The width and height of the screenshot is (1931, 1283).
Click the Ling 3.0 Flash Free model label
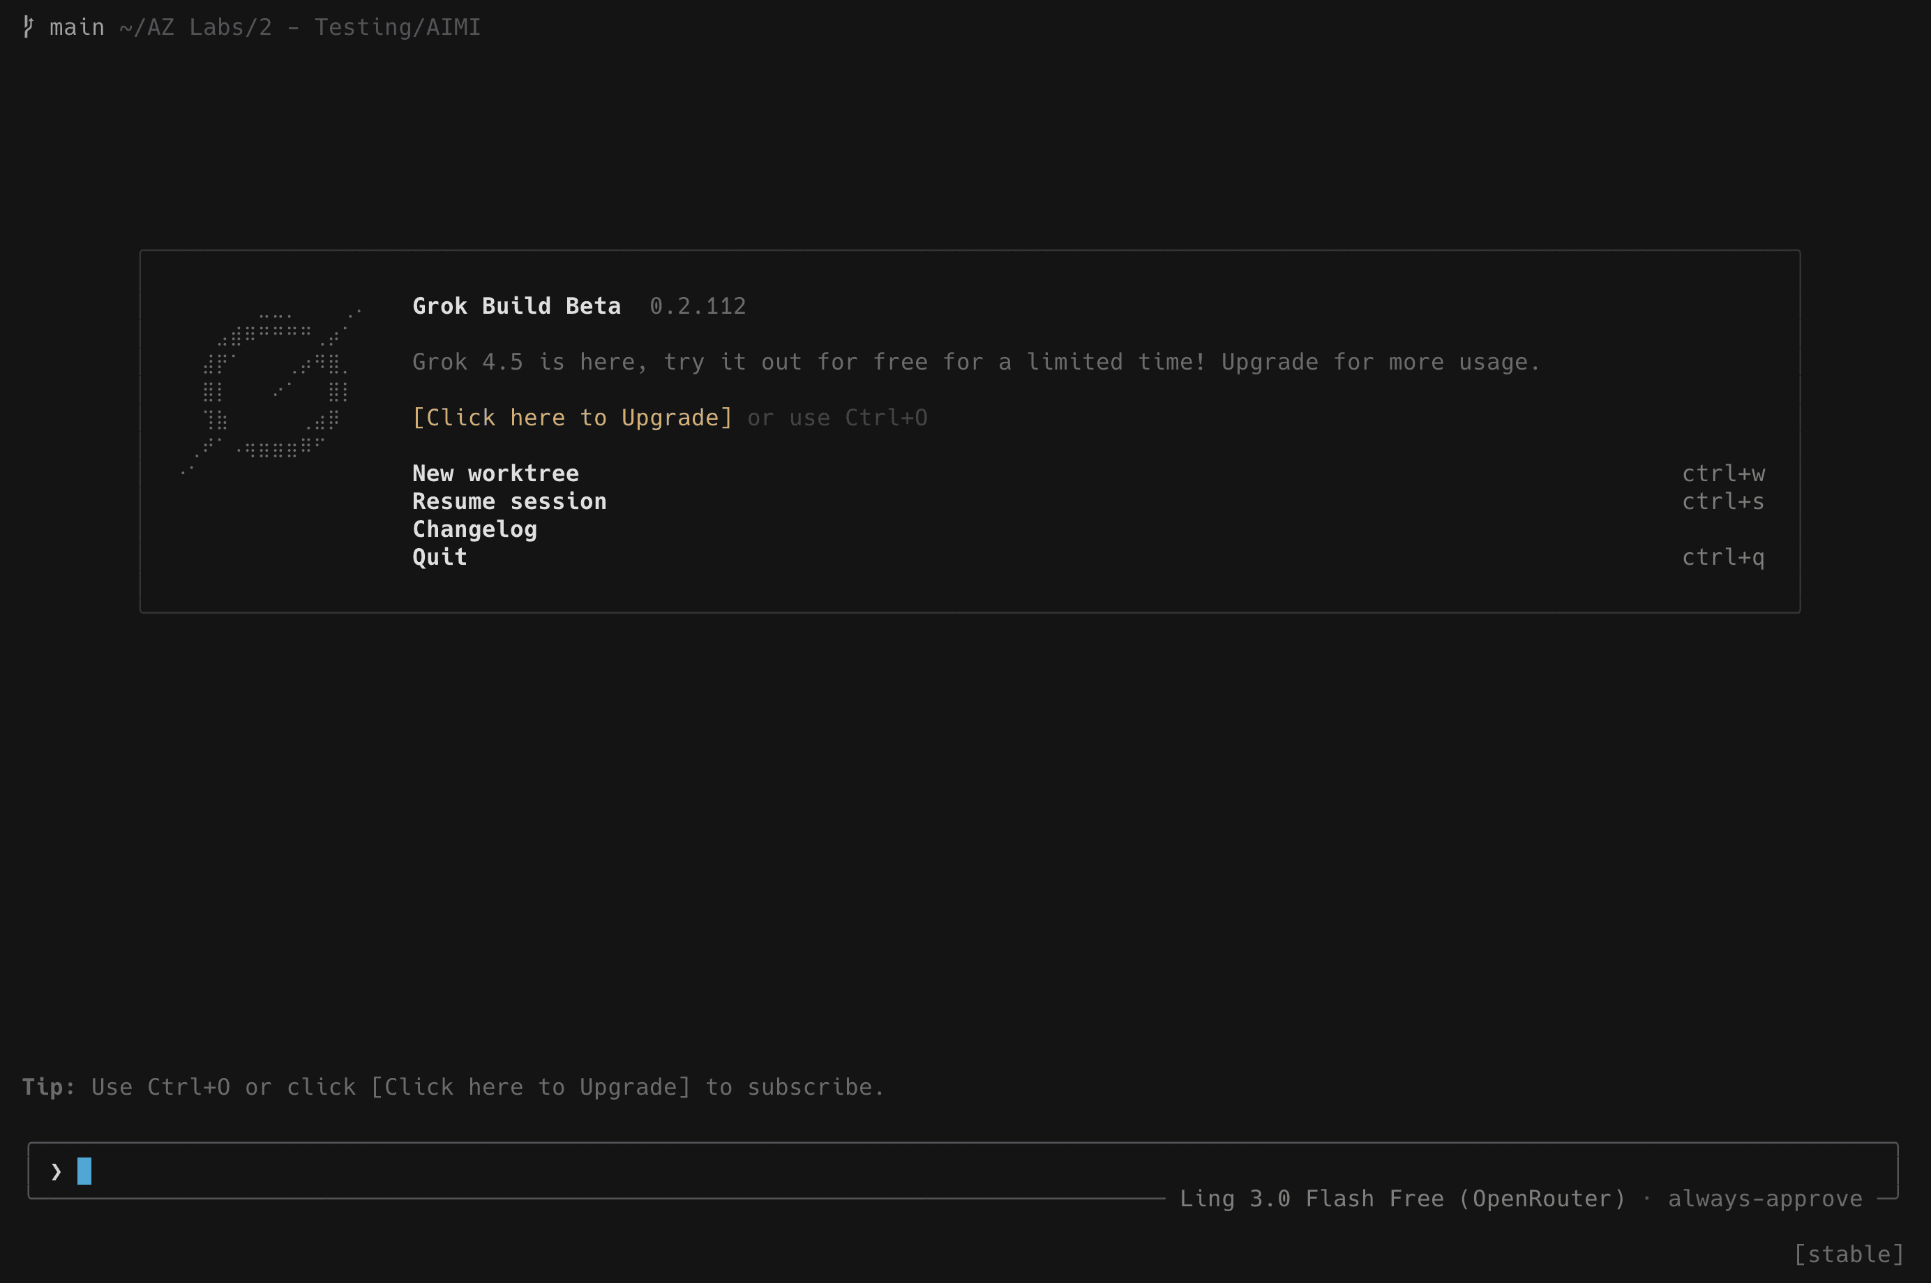point(1402,1199)
